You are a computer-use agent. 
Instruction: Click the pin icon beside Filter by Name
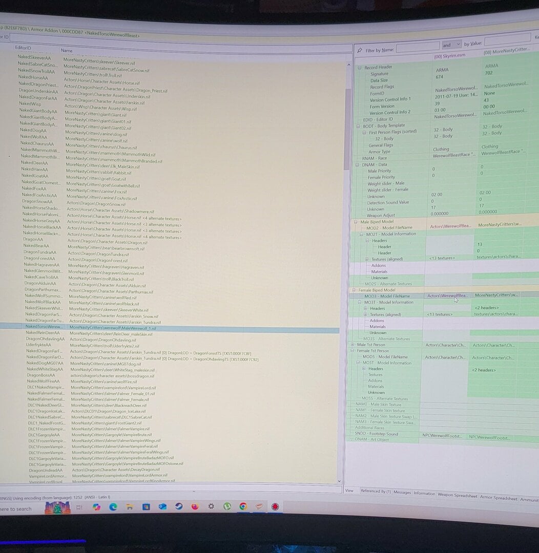point(360,50)
